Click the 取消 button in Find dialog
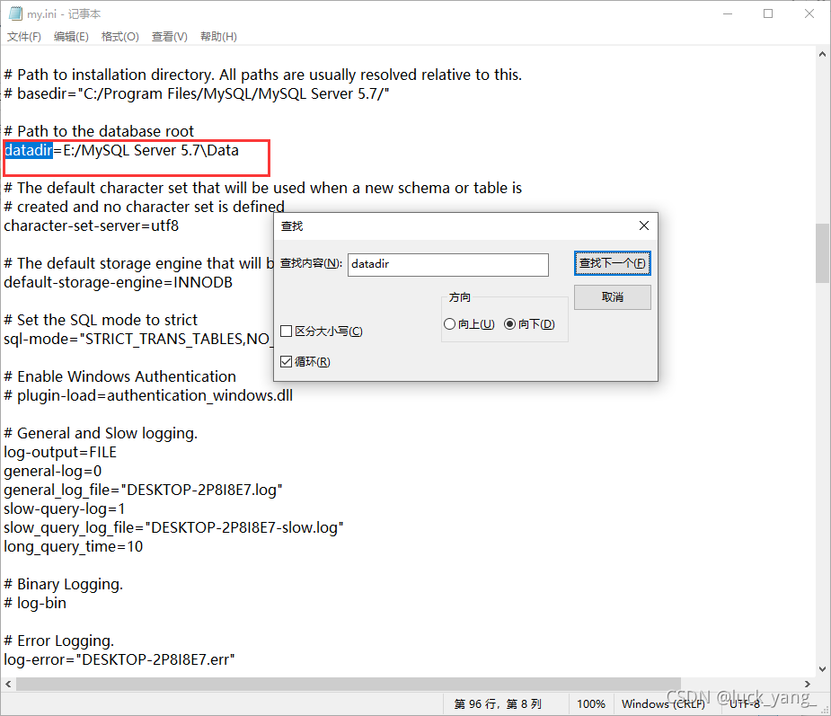The image size is (831, 716). pos(612,297)
